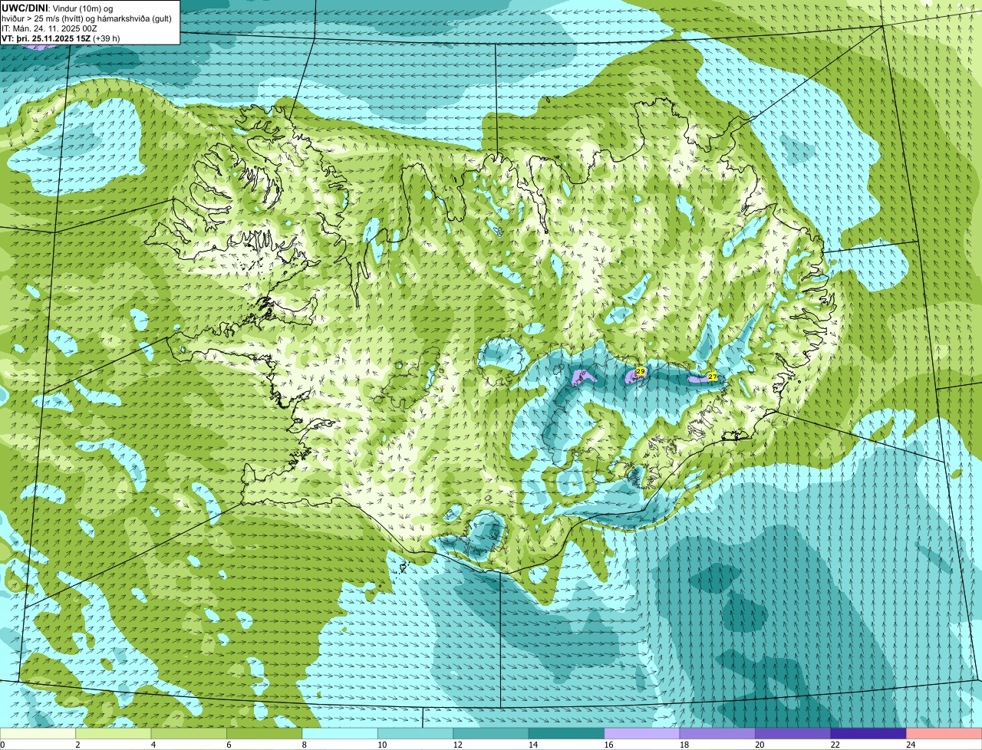The width and height of the screenshot is (982, 750).
Task: Click the legend scale number 24
Action: tap(910, 745)
